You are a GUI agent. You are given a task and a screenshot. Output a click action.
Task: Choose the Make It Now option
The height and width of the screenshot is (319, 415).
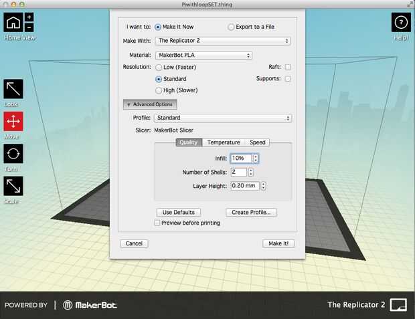click(x=158, y=27)
